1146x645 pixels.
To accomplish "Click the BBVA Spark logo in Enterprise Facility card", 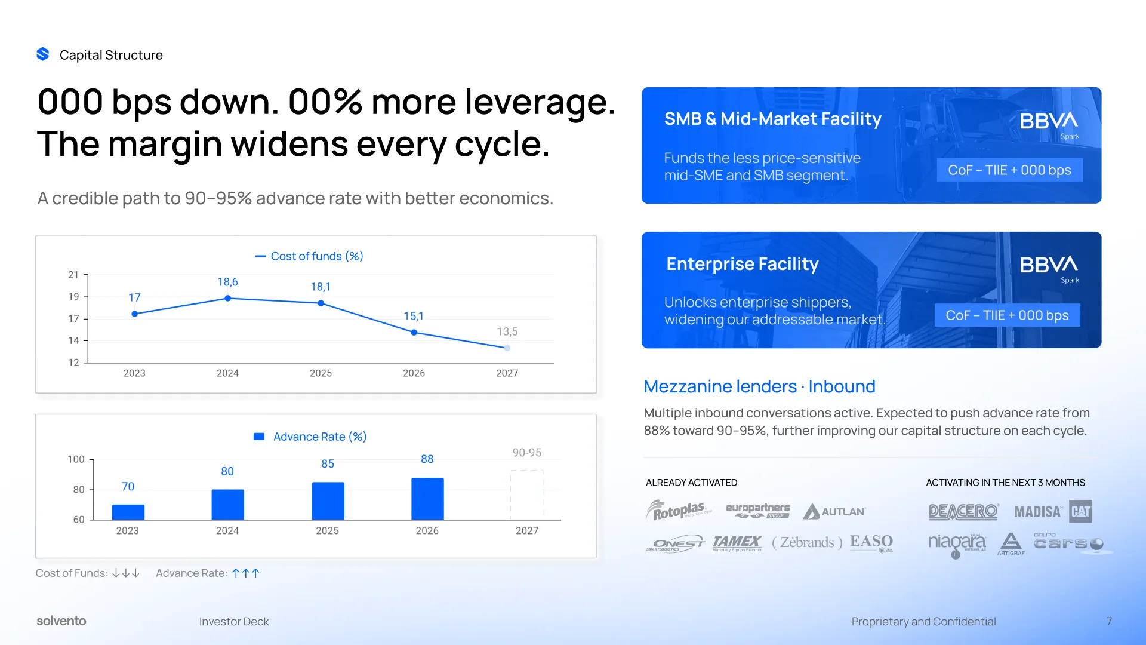I will 1049,269.
